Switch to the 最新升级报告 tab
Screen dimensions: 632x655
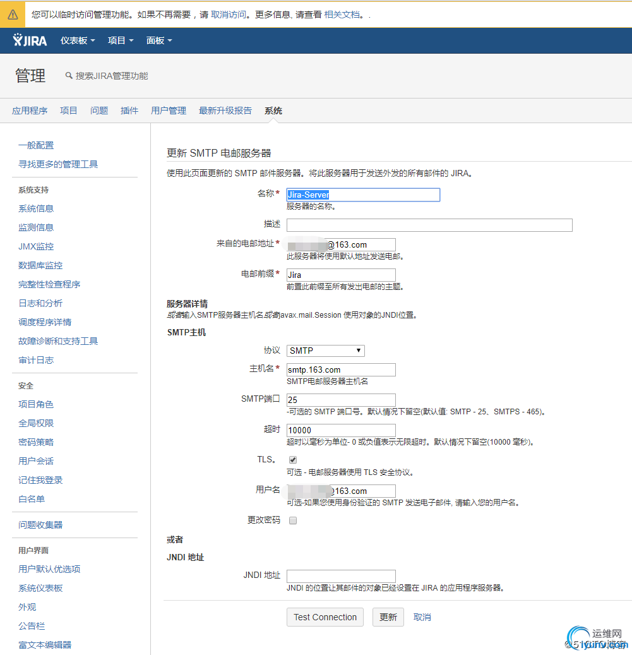[x=225, y=111]
